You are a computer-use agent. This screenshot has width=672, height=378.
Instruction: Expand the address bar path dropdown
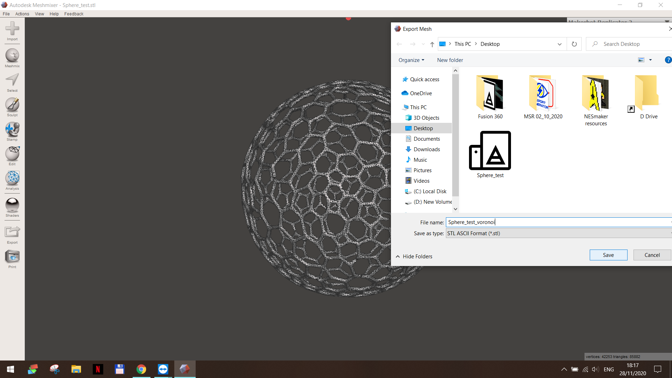559,44
